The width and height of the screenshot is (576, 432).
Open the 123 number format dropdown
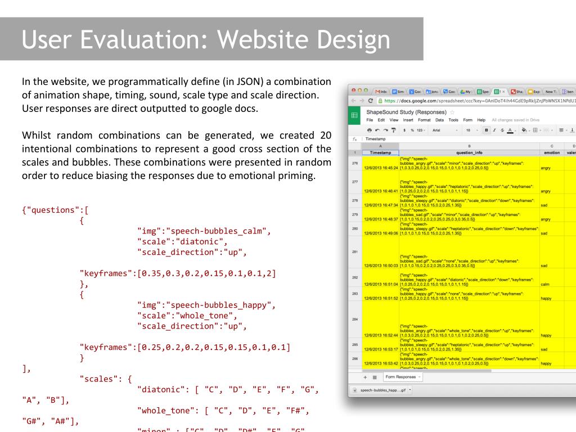tap(421, 130)
